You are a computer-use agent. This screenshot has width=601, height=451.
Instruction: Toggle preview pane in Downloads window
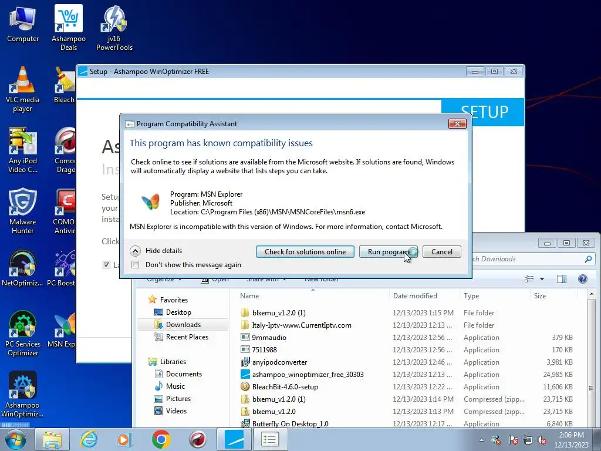pos(562,279)
